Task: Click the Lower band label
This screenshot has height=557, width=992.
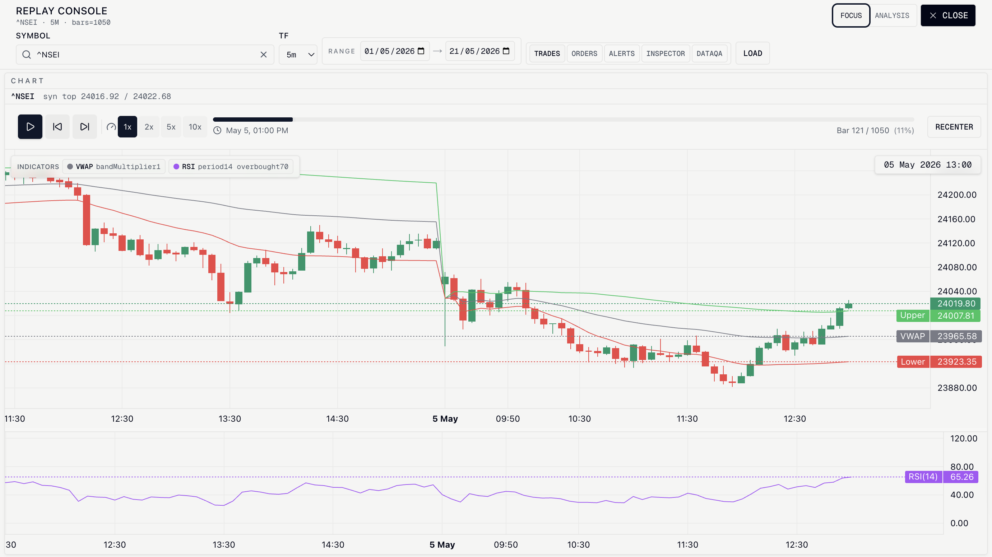Action: click(913, 362)
